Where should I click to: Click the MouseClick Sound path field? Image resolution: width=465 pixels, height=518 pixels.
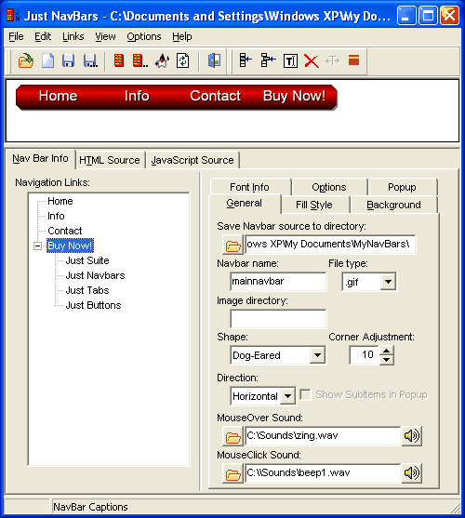[323, 473]
